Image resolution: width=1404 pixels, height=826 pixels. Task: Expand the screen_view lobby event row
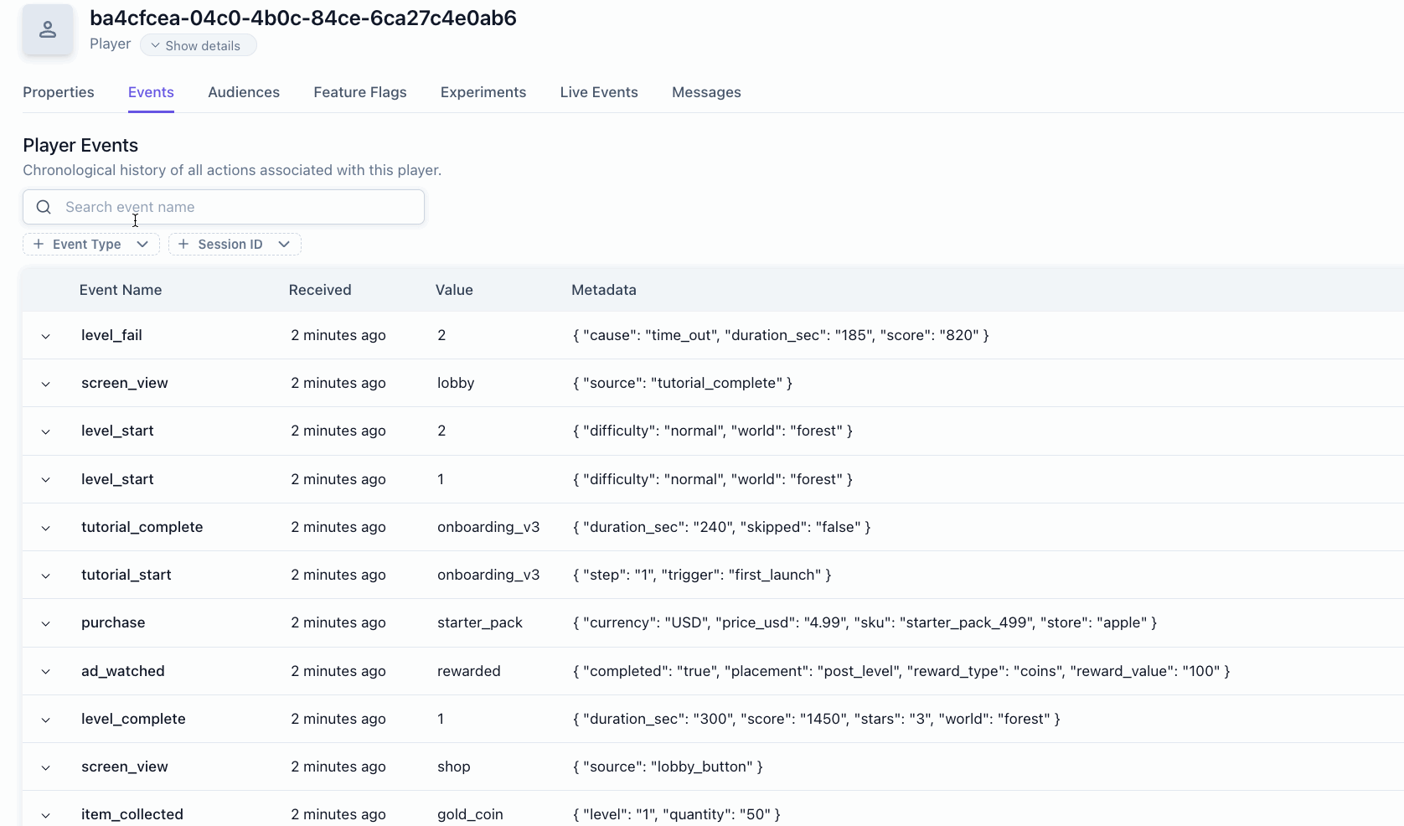click(46, 384)
